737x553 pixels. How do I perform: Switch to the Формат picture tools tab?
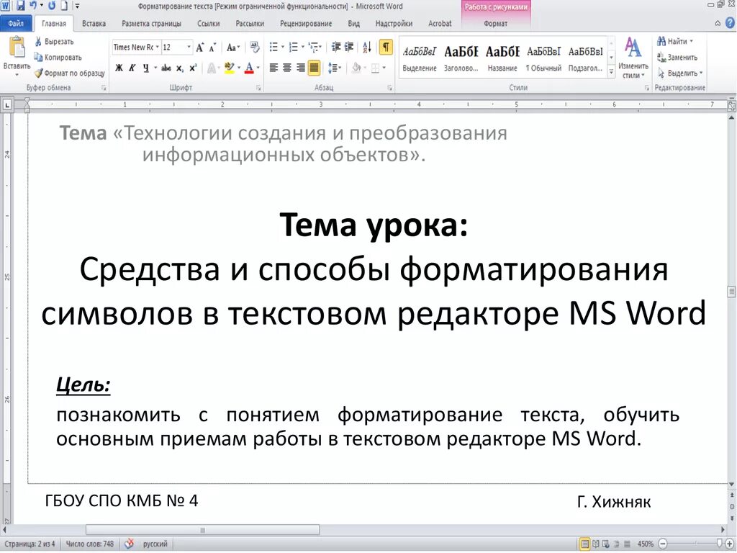[x=495, y=23]
